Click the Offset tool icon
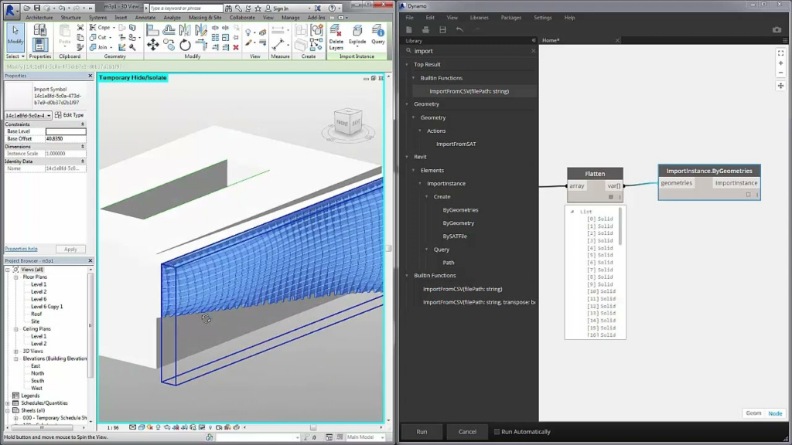This screenshot has height=445, width=792. pyautogui.click(x=169, y=31)
